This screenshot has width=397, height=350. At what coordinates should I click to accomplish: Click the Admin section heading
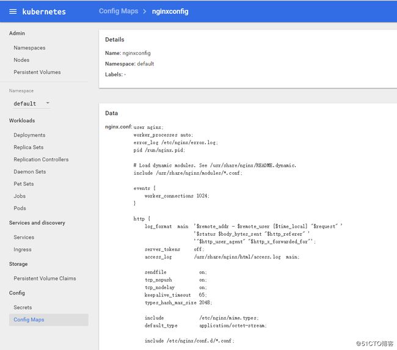point(17,33)
